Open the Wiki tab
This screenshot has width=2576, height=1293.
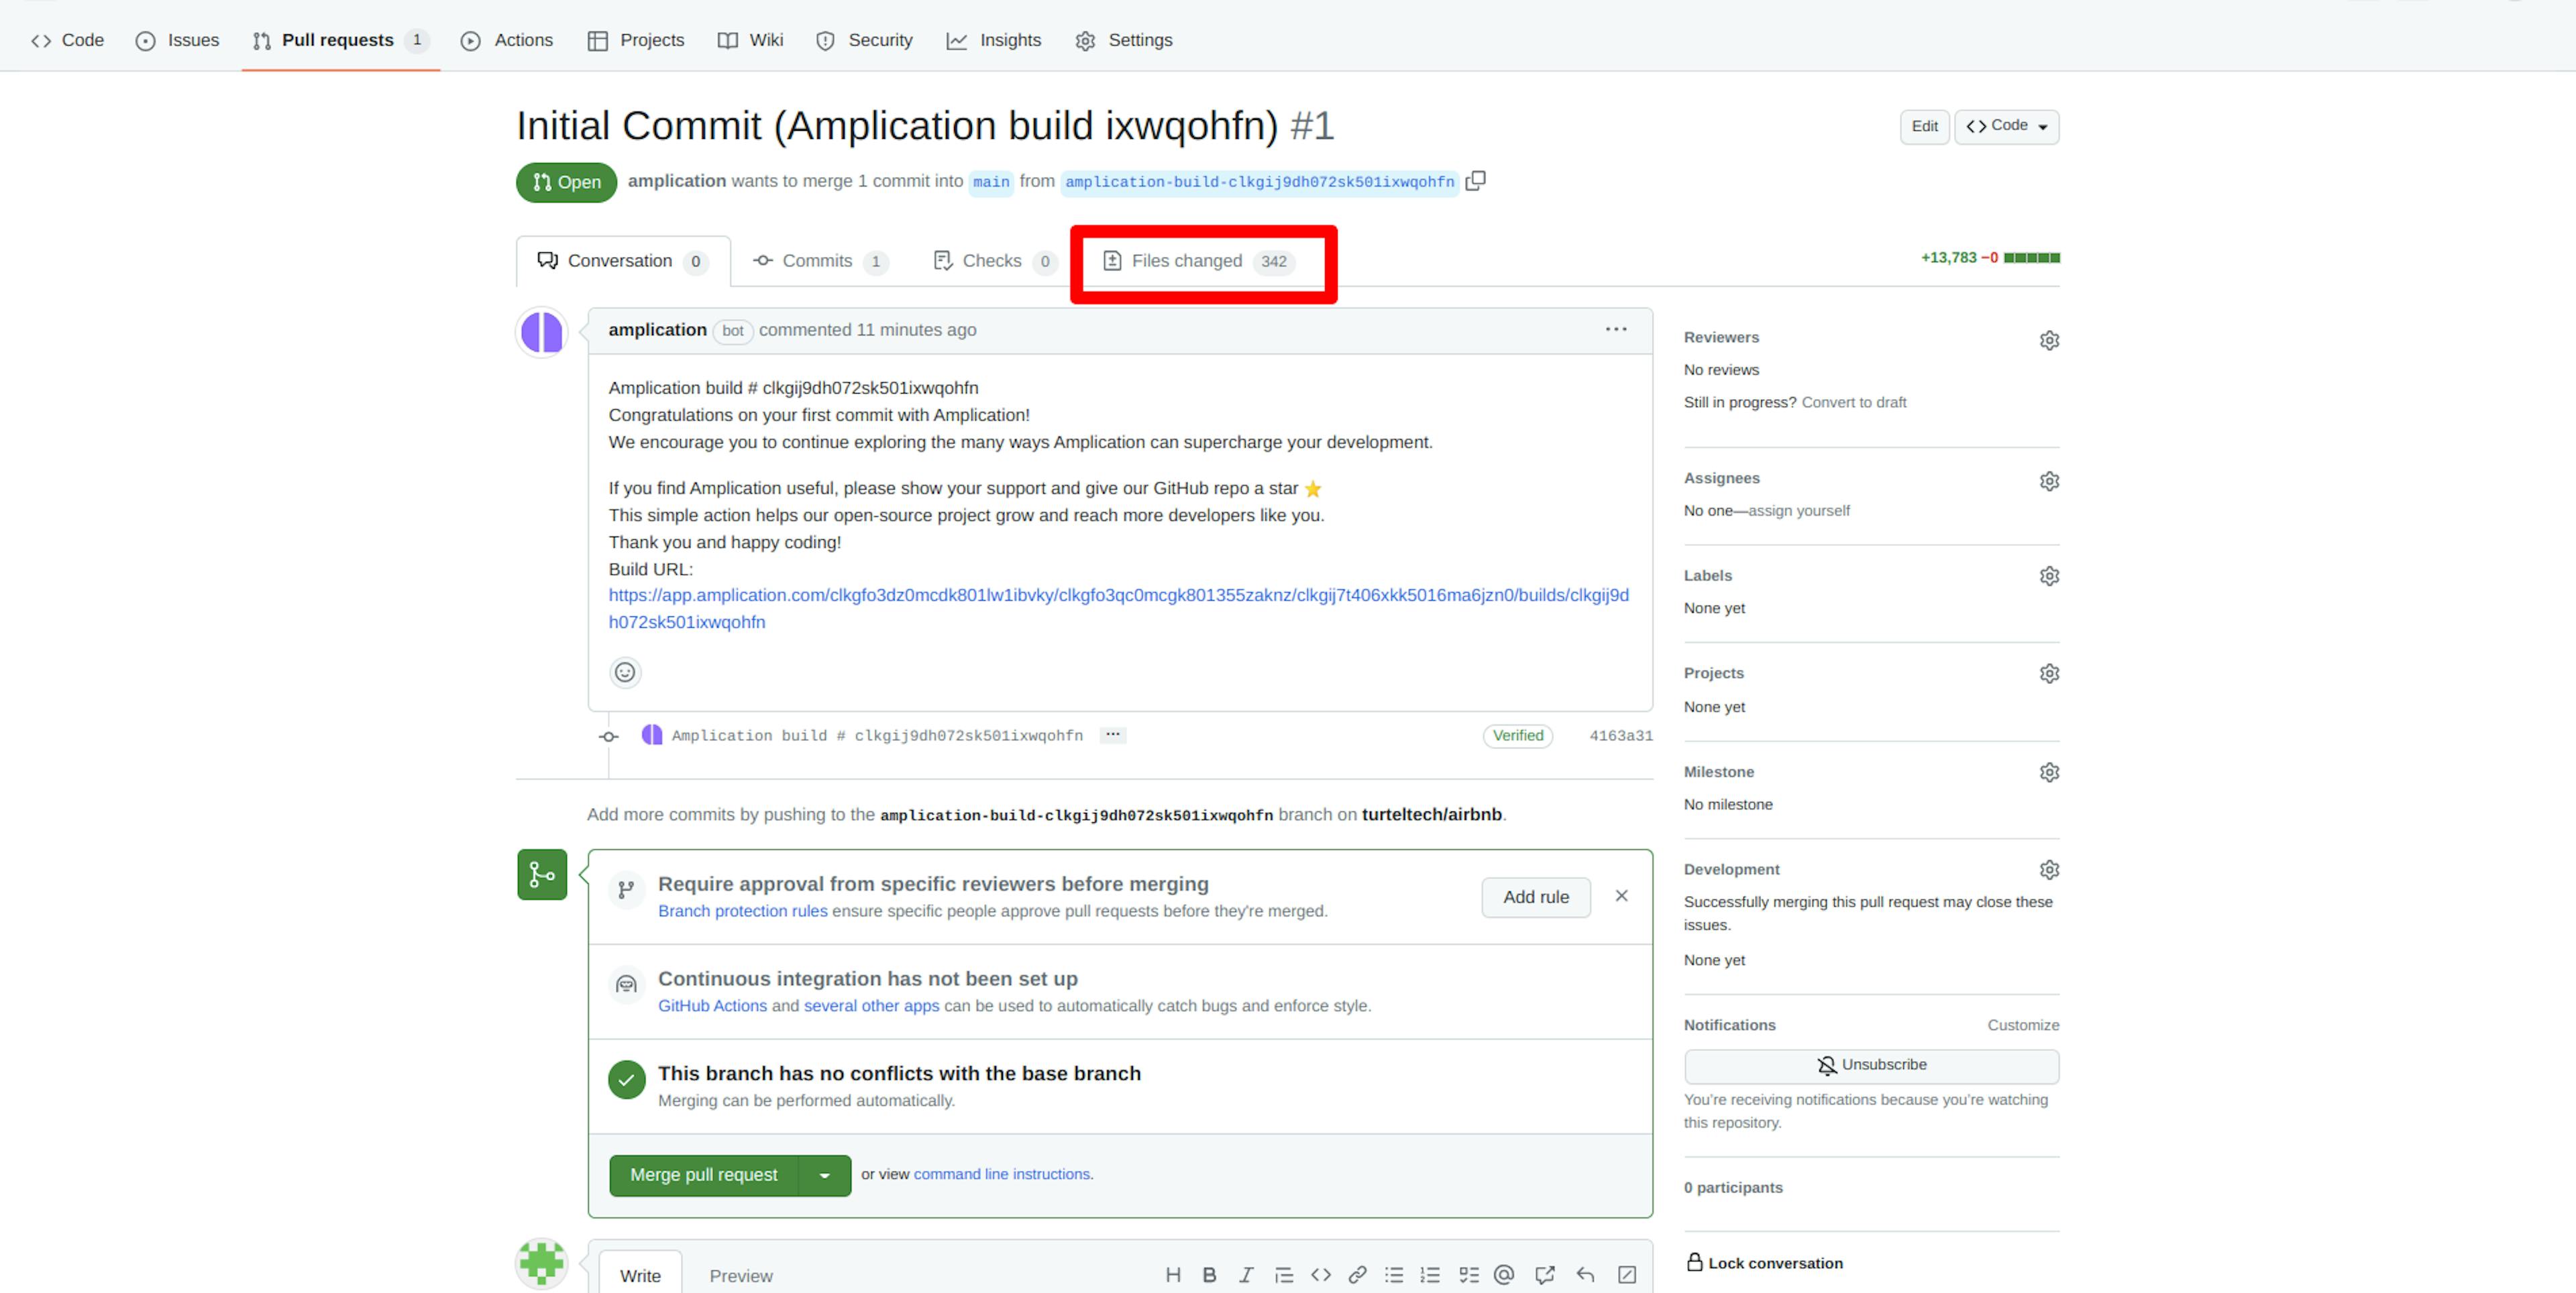750,40
